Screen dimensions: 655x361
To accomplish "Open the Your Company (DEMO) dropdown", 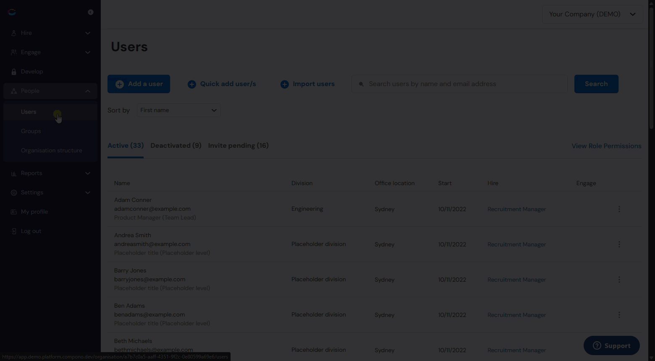I will click(x=592, y=14).
